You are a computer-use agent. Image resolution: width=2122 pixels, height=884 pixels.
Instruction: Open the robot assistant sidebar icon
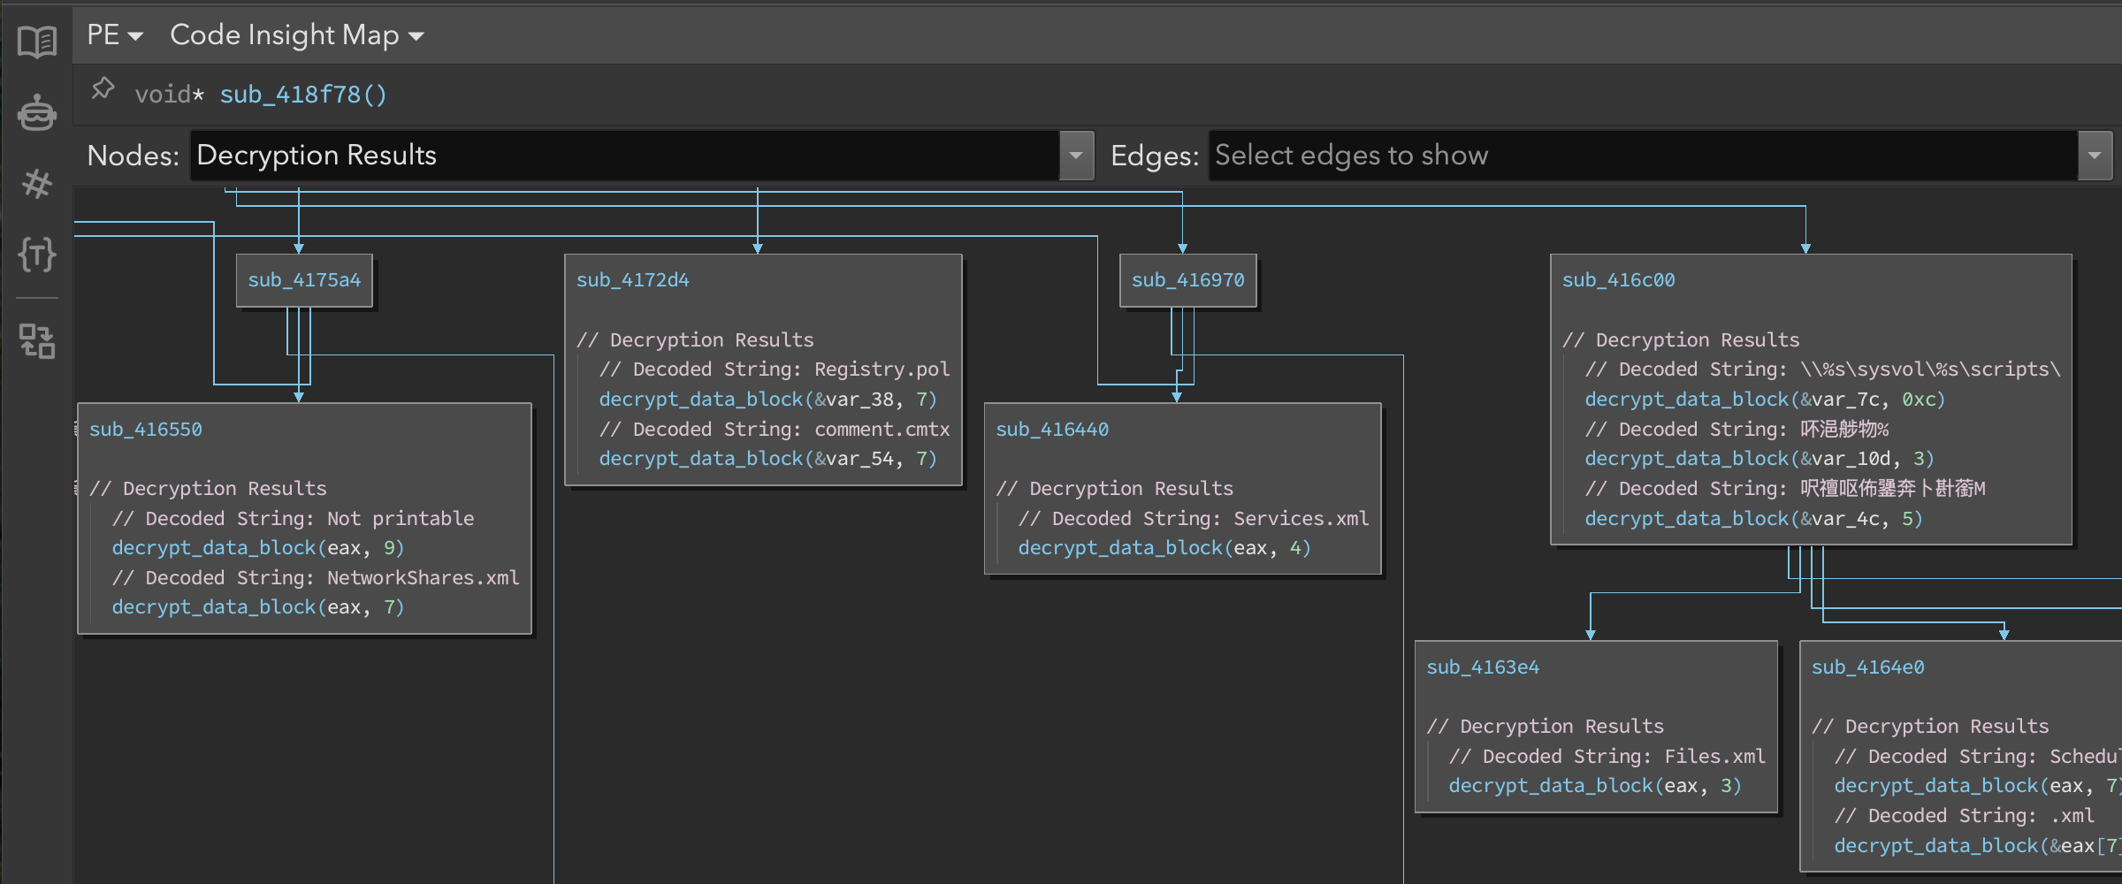(36, 112)
